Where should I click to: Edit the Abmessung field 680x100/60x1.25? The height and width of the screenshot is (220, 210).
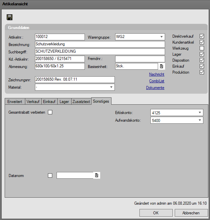60,66
